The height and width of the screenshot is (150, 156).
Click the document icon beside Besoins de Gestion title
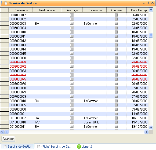tap(6, 3)
